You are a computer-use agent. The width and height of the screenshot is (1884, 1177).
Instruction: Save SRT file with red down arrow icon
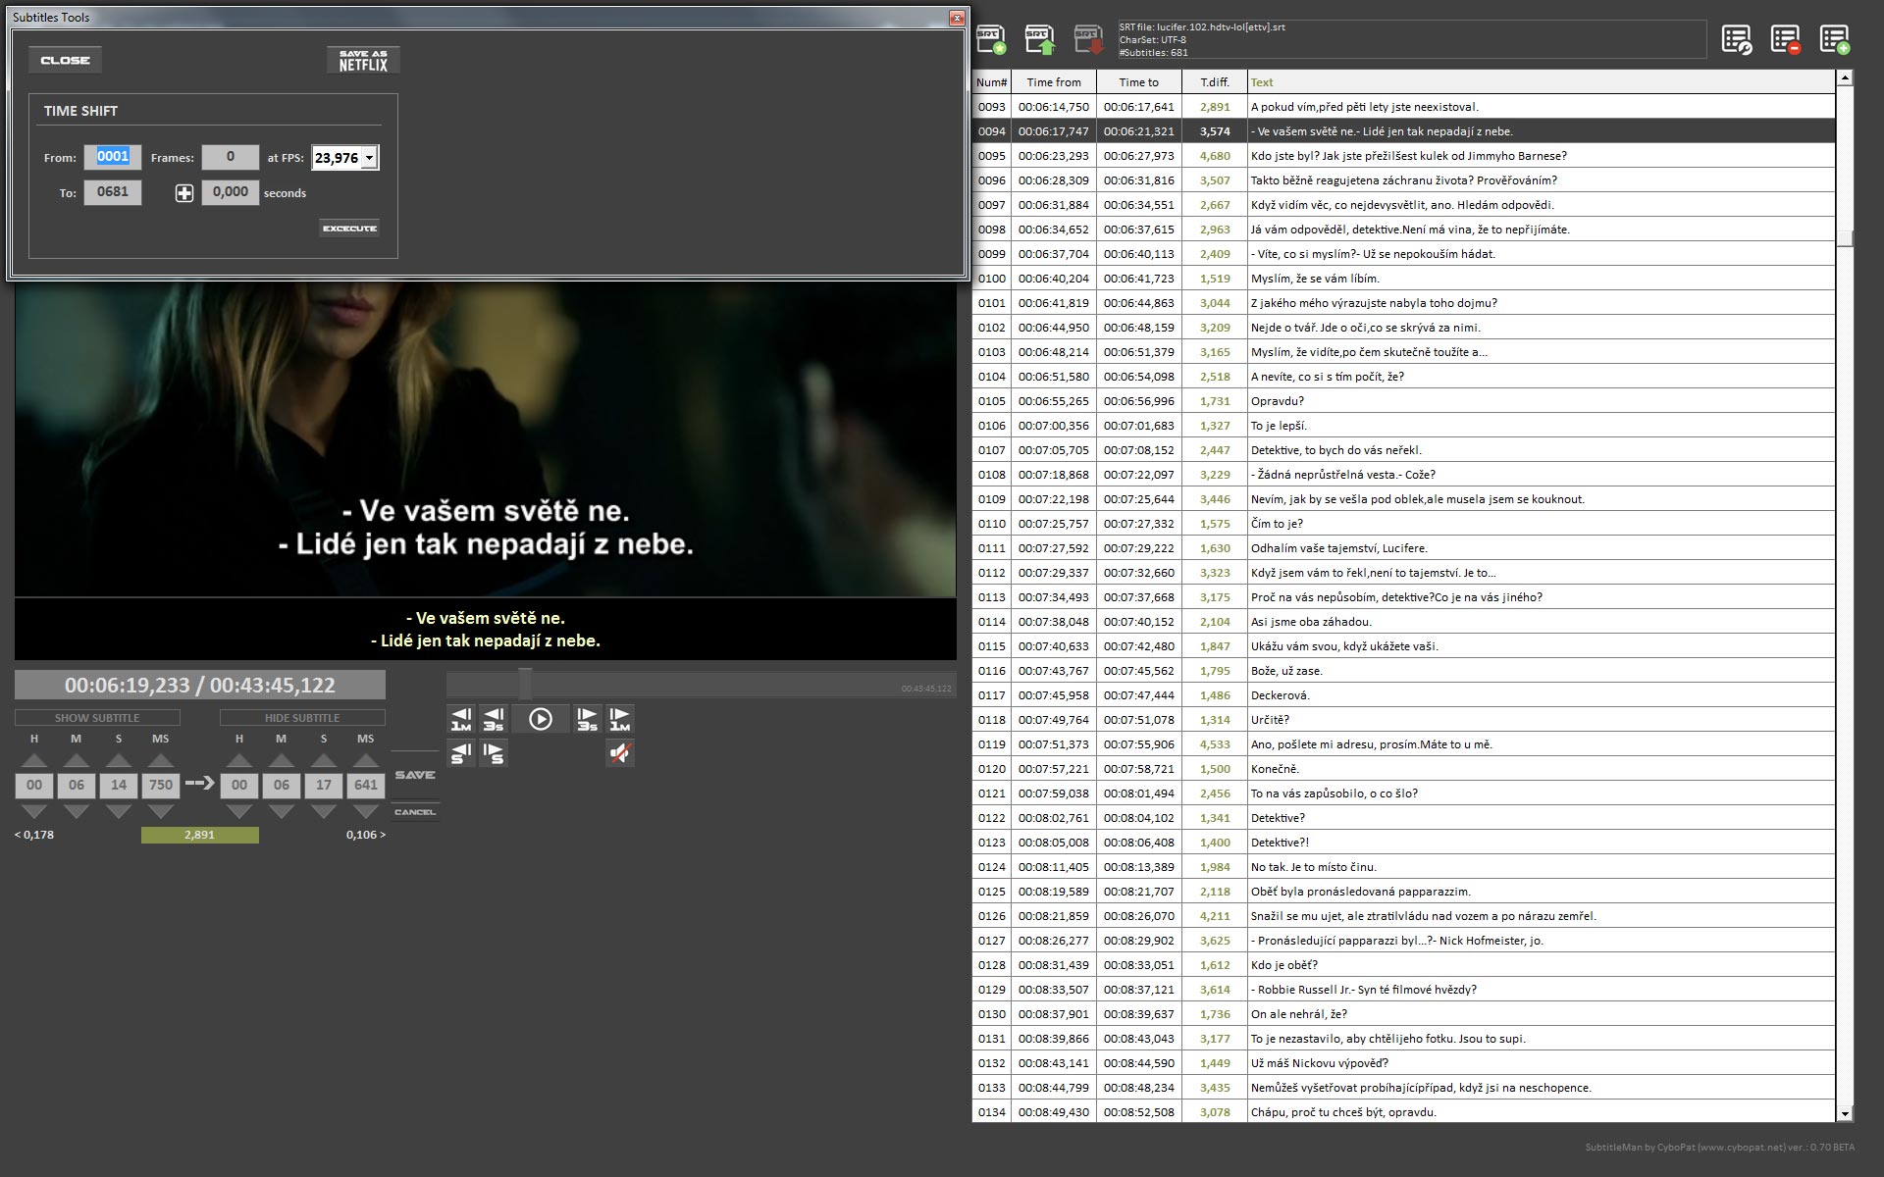tap(1087, 40)
